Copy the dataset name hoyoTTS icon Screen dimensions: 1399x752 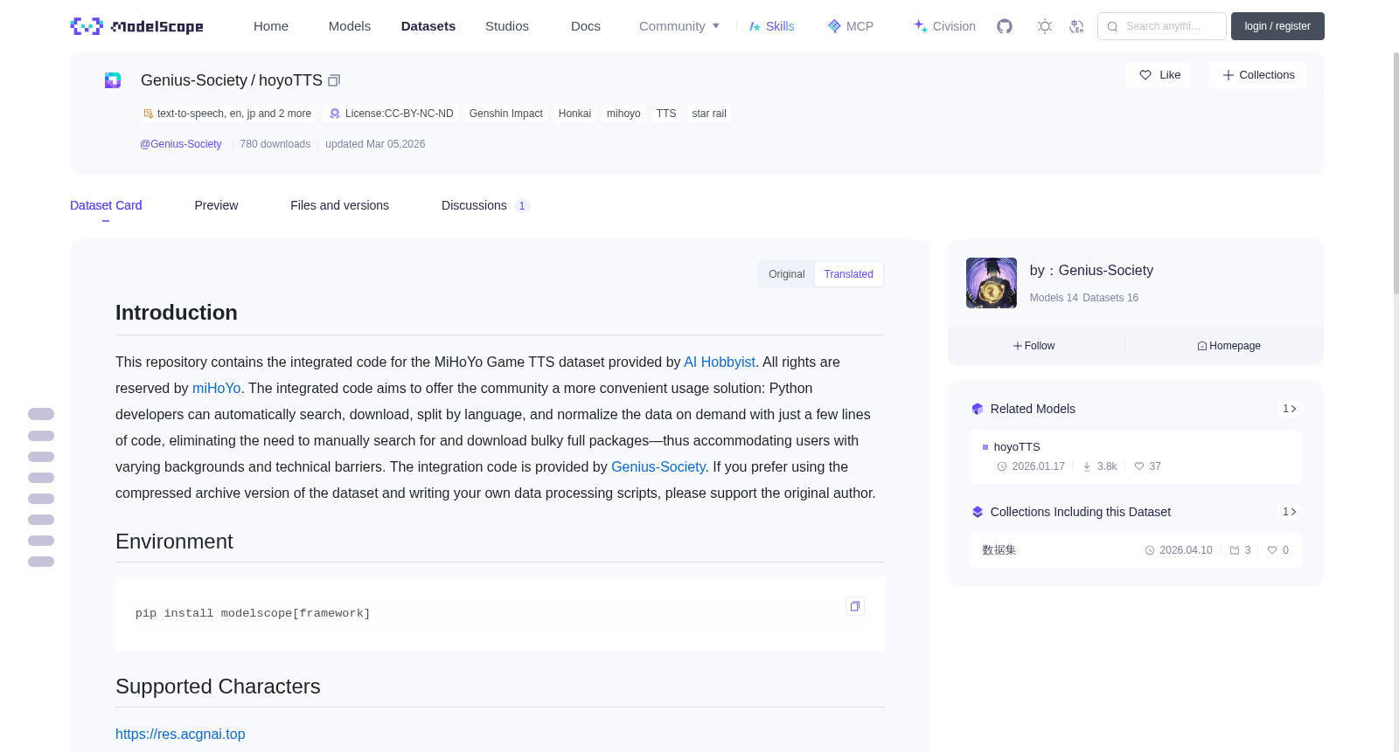coord(334,80)
